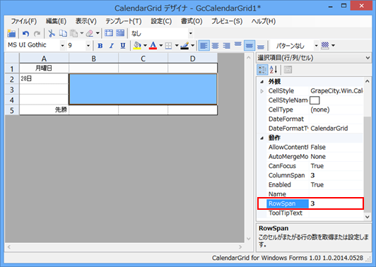
Task: Open the borders dropdown arrow
Action: 177,45
